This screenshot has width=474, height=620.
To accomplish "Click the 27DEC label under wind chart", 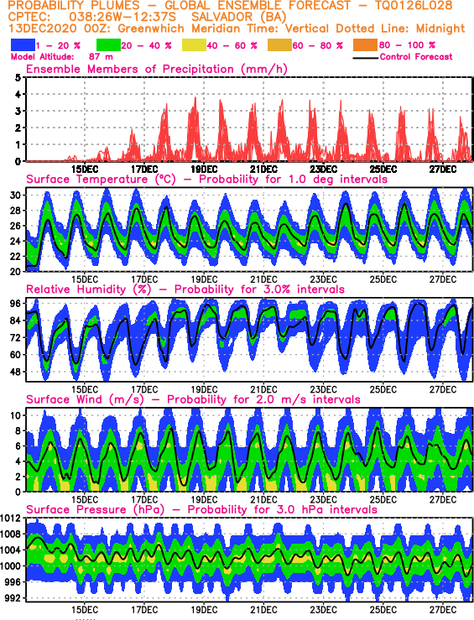I will [443, 500].
